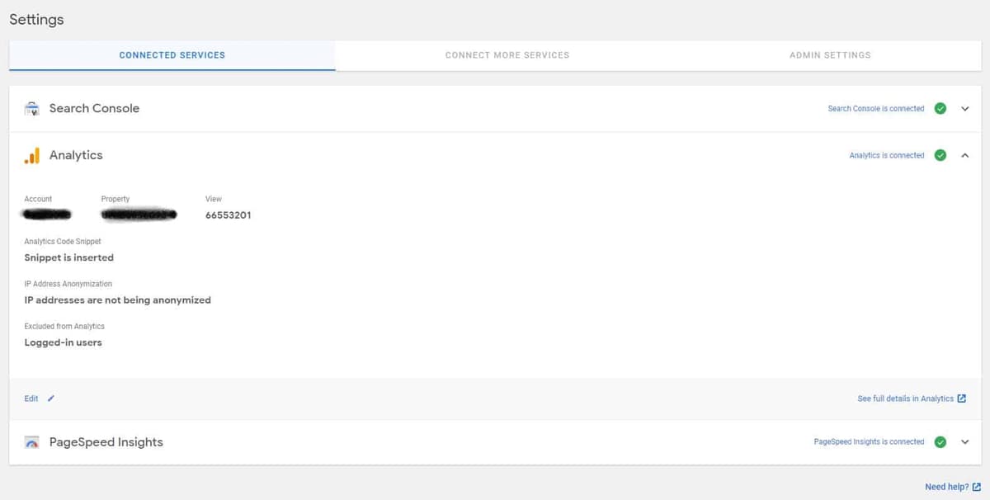Expand the Search Console section chevron

pos(965,108)
